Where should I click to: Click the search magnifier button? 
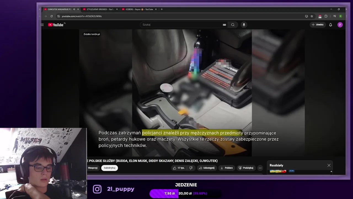(x=233, y=25)
